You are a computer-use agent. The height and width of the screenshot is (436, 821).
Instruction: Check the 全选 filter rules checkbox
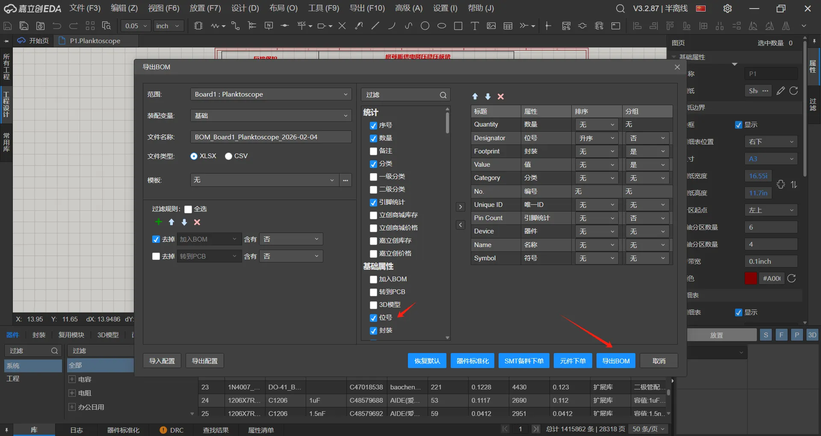(x=188, y=209)
